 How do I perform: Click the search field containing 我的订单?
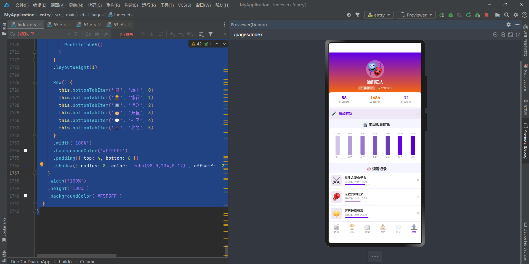tap(41, 34)
